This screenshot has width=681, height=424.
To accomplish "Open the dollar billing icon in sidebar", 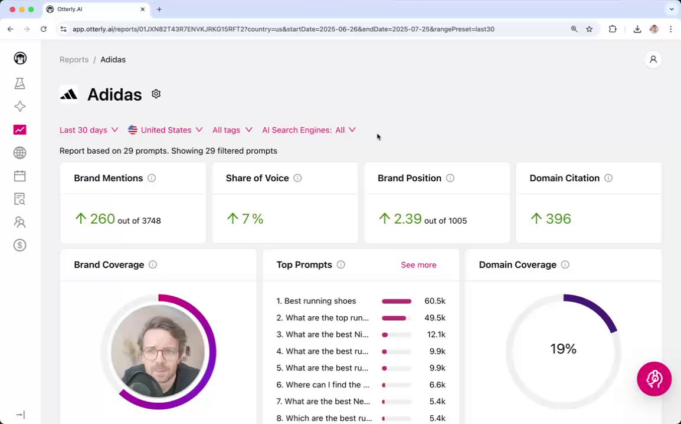I will (20, 246).
